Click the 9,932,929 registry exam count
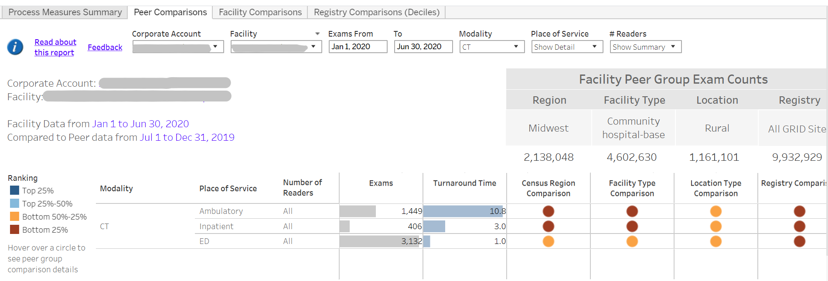This screenshot has width=828, height=281. coord(797,157)
